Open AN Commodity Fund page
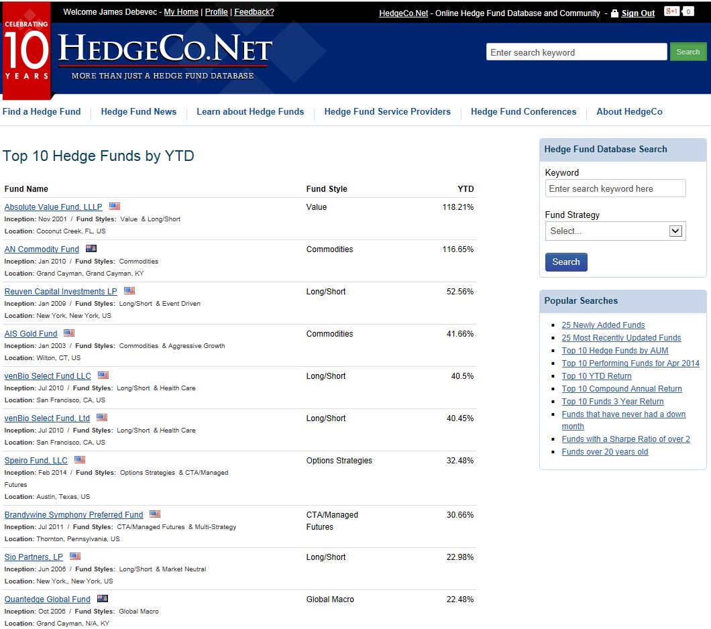 pyautogui.click(x=42, y=249)
